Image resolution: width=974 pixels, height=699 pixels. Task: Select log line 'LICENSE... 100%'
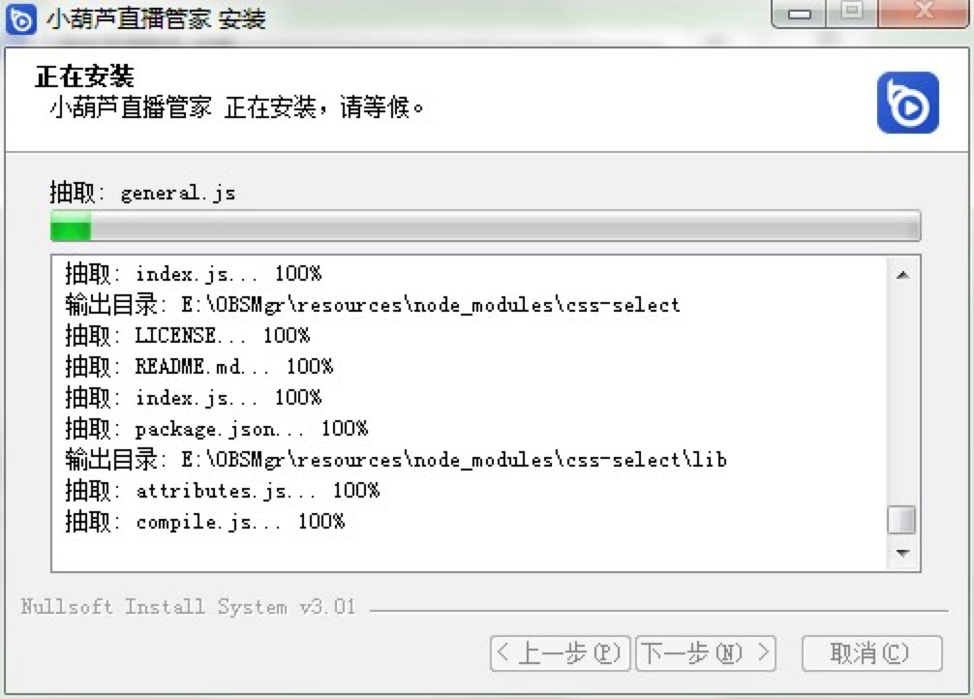coord(187,336)
